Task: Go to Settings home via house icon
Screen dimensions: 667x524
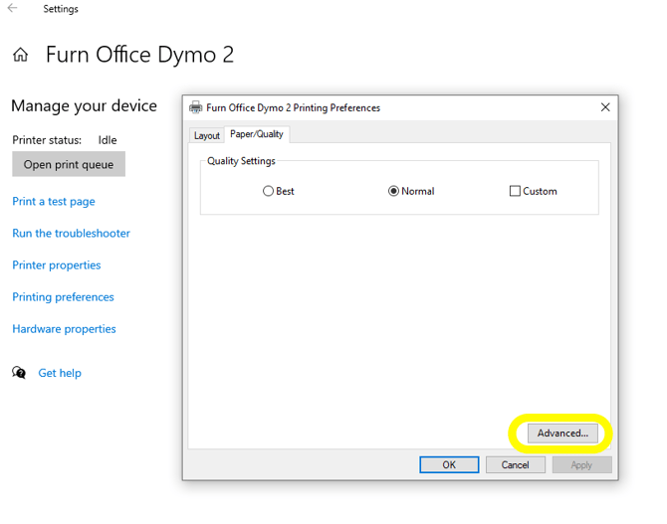Action: [x=20, y=55]
